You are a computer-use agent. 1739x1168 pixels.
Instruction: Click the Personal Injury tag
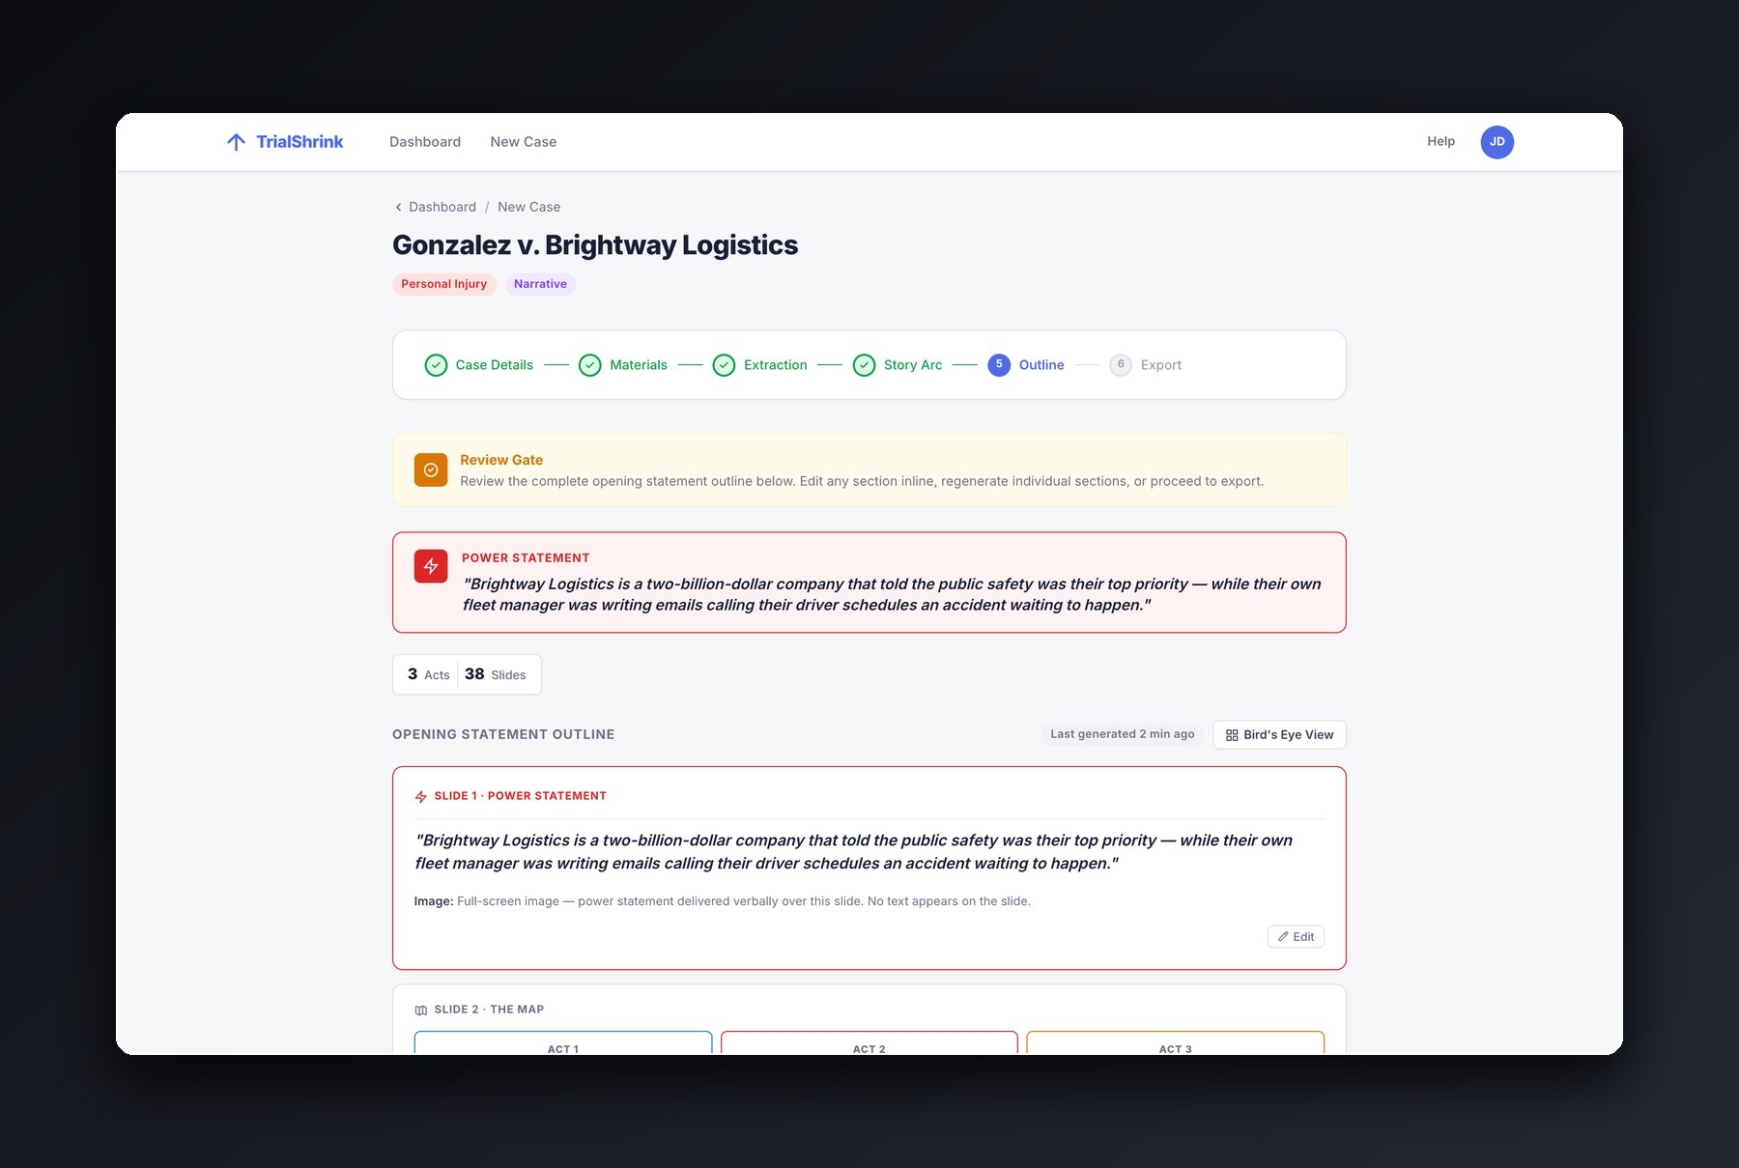click(444, 284)
